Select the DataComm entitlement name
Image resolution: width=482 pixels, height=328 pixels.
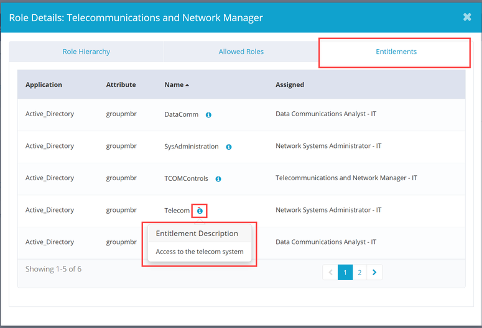[182, 115]
